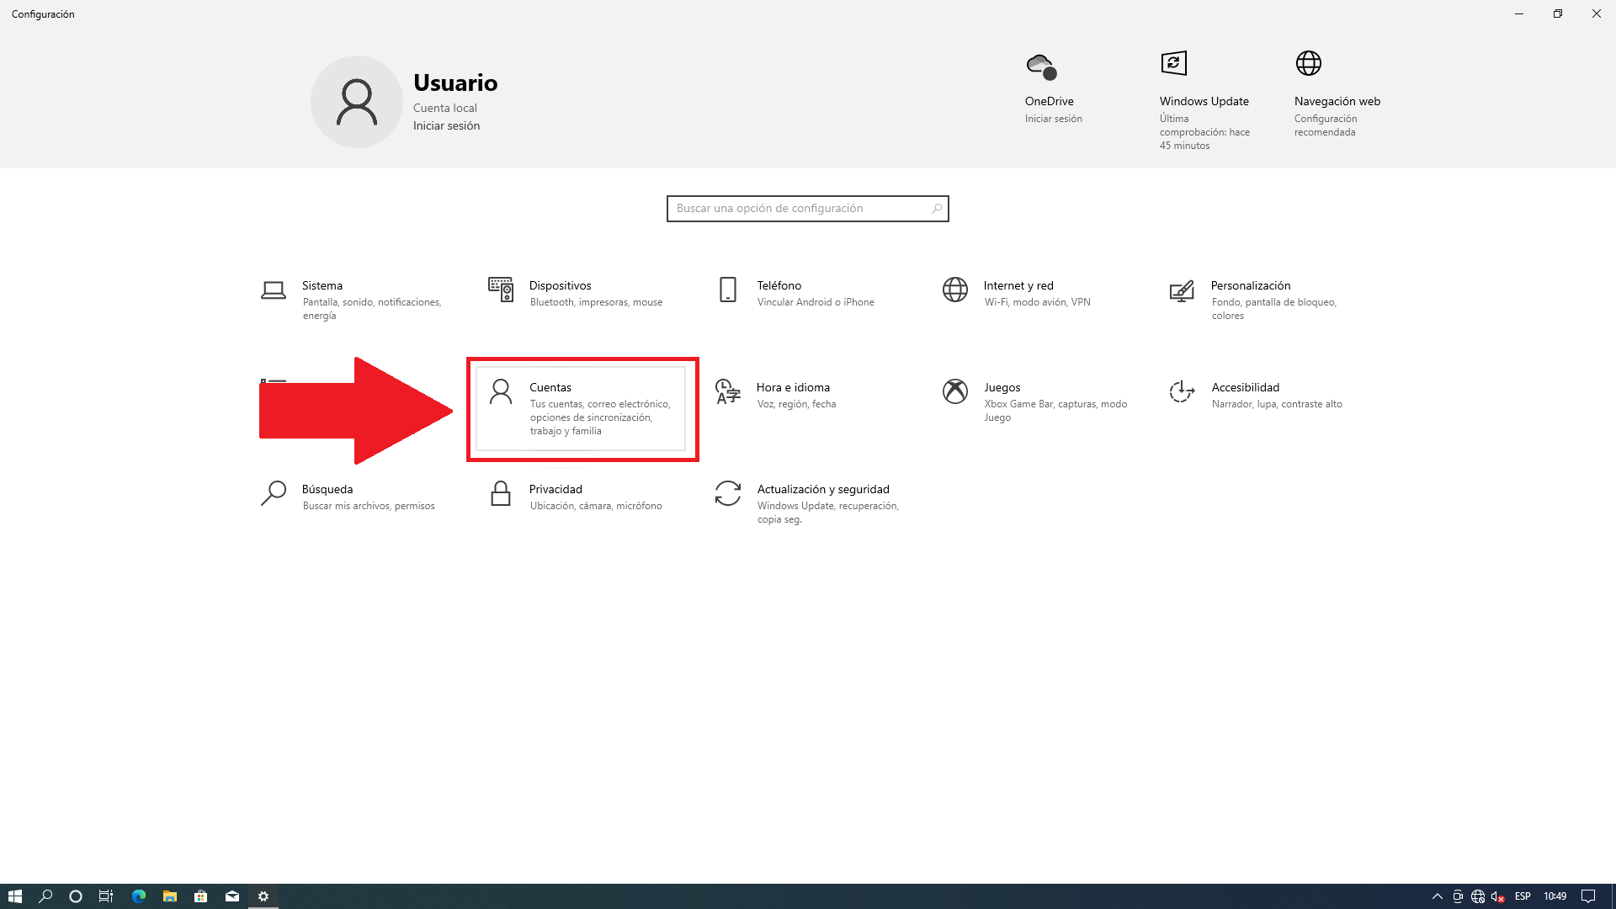Click the Usuario profile avatar
The width and height of the screenshot is (1616, 909).
coord(357,102)
